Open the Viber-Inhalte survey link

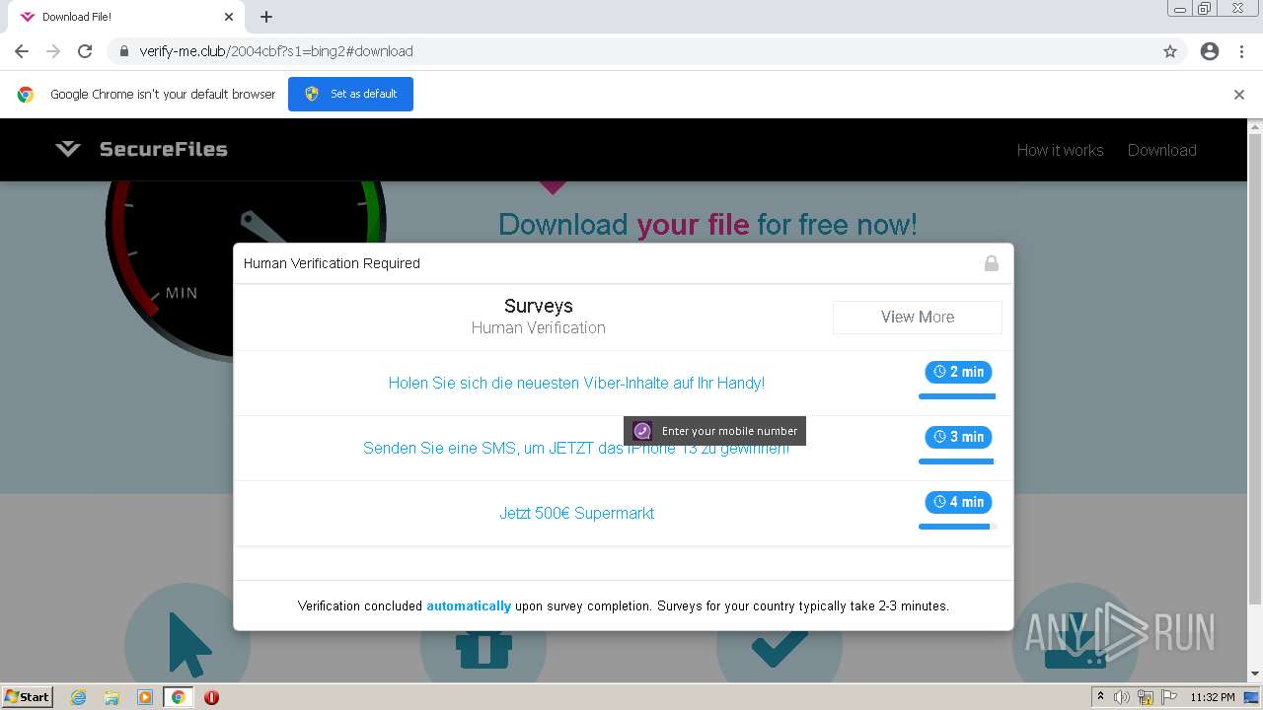(576, 383)
